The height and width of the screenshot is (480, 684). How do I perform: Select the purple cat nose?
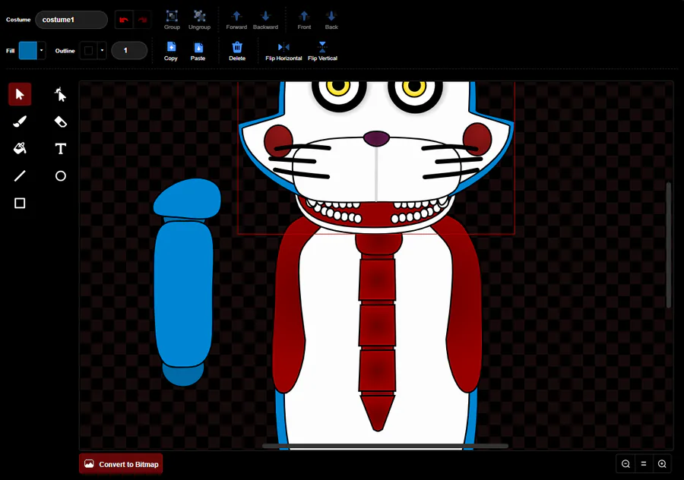point(376,139)
